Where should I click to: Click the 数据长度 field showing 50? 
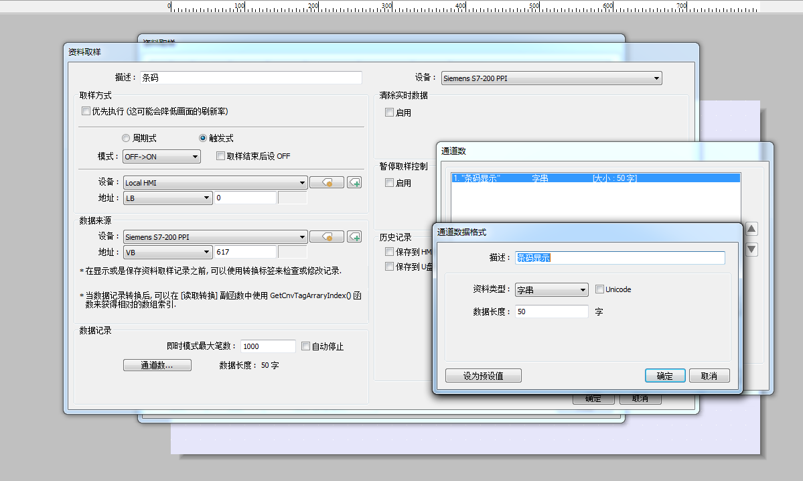click(x=551, y=312)
